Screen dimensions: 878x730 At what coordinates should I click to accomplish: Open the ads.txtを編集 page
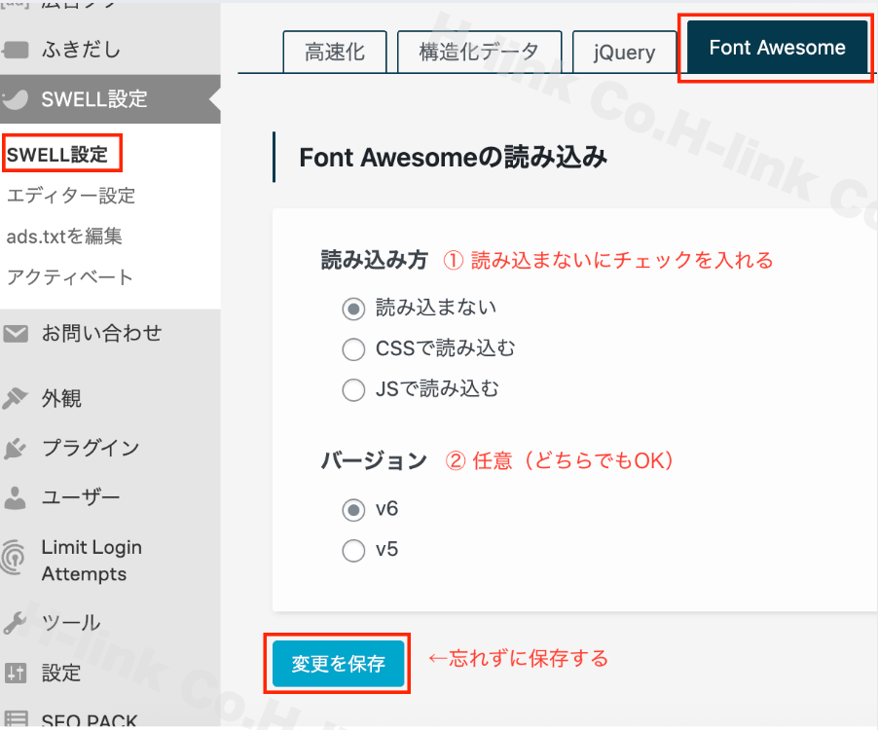[x=69, y=236]
